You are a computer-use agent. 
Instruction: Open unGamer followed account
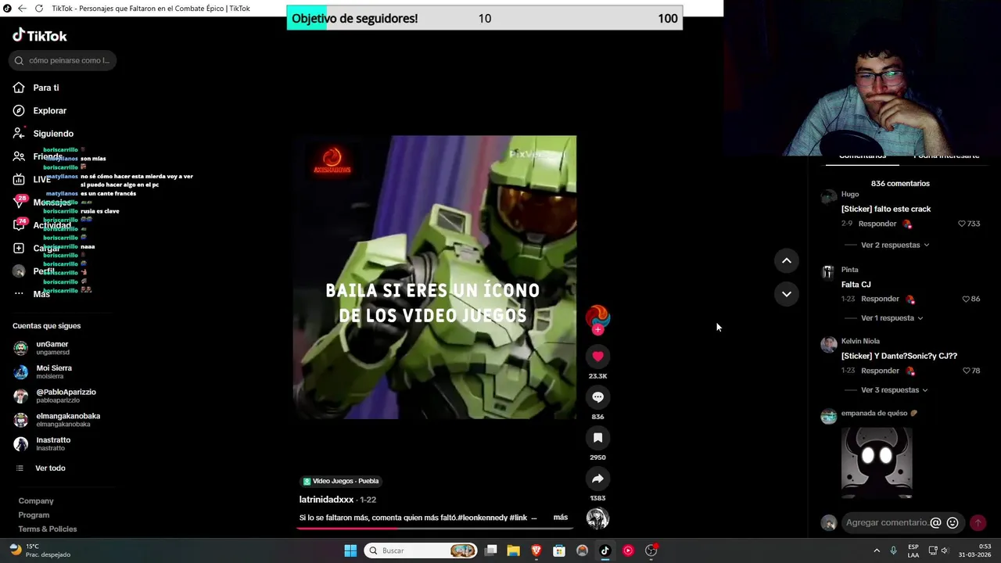click(52, 348)
